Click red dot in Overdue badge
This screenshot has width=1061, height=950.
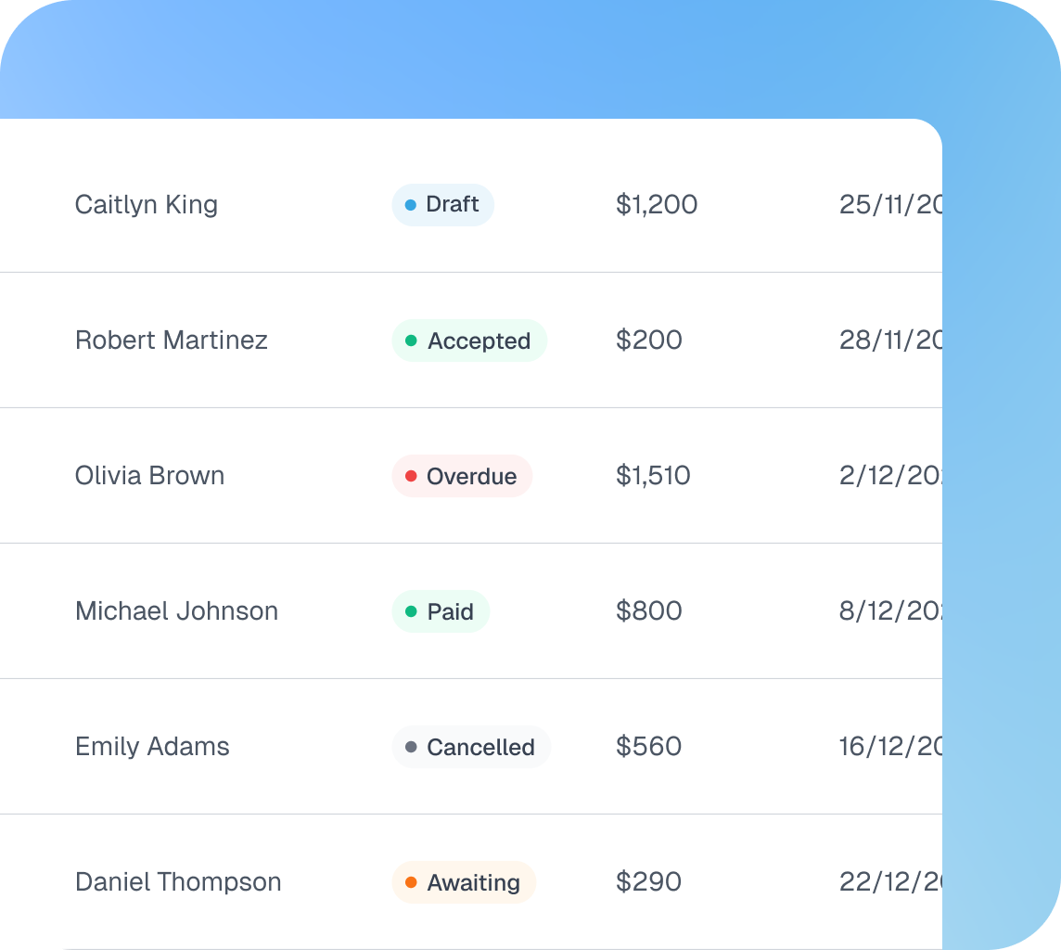tap(411, 476)
